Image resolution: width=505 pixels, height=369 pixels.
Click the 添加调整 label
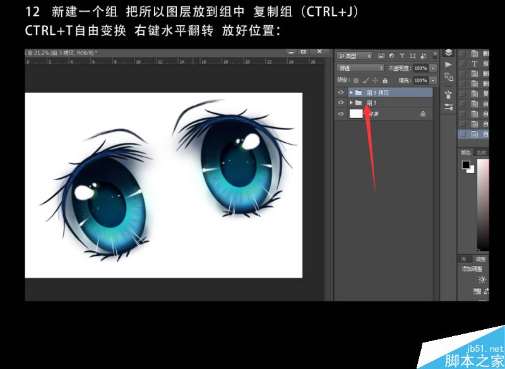472,269
